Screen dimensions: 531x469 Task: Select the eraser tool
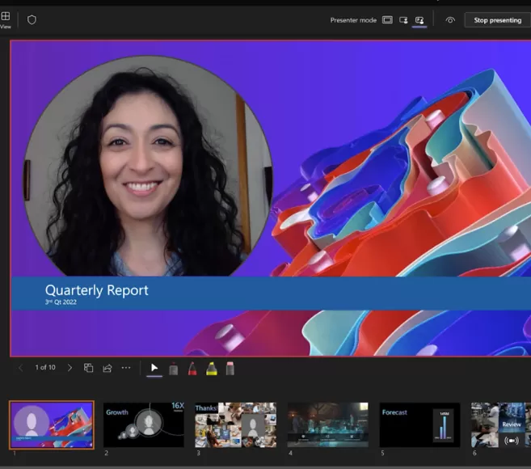tap(230, 369)
